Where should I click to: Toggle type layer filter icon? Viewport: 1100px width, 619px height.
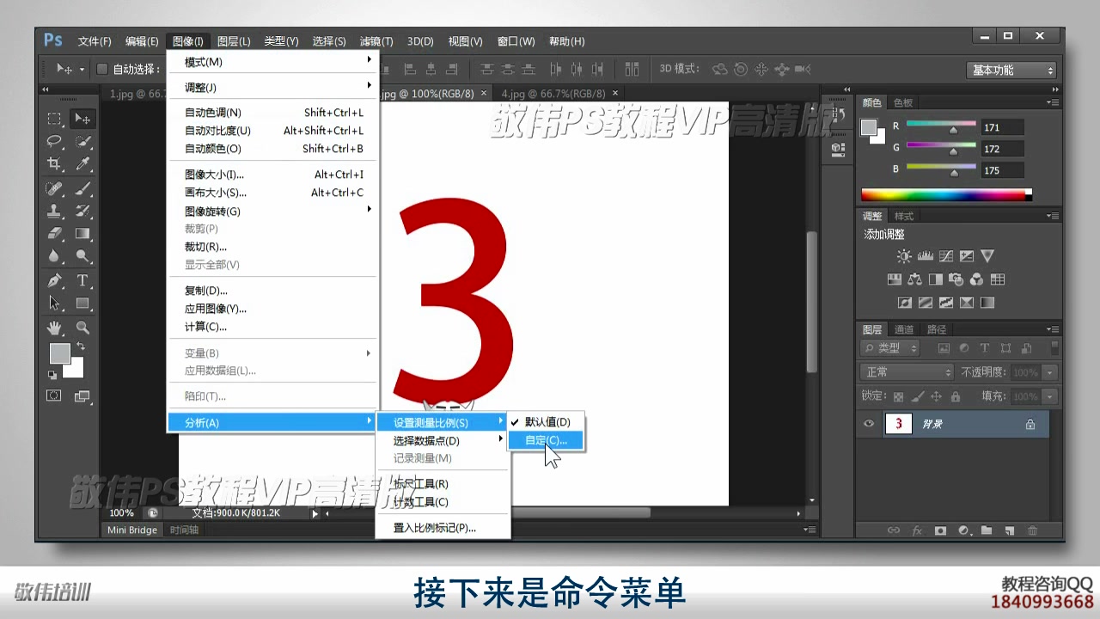984,348
